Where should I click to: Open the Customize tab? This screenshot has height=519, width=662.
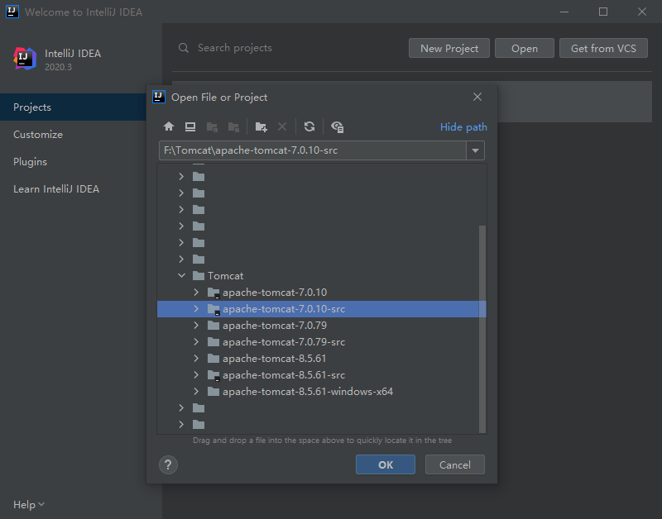click(38, 135)
